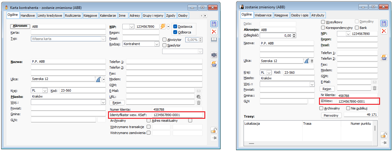Click the globe search icon next to URL
The height and width of the screenshot is (151, 392).
(x=198, y=97)
